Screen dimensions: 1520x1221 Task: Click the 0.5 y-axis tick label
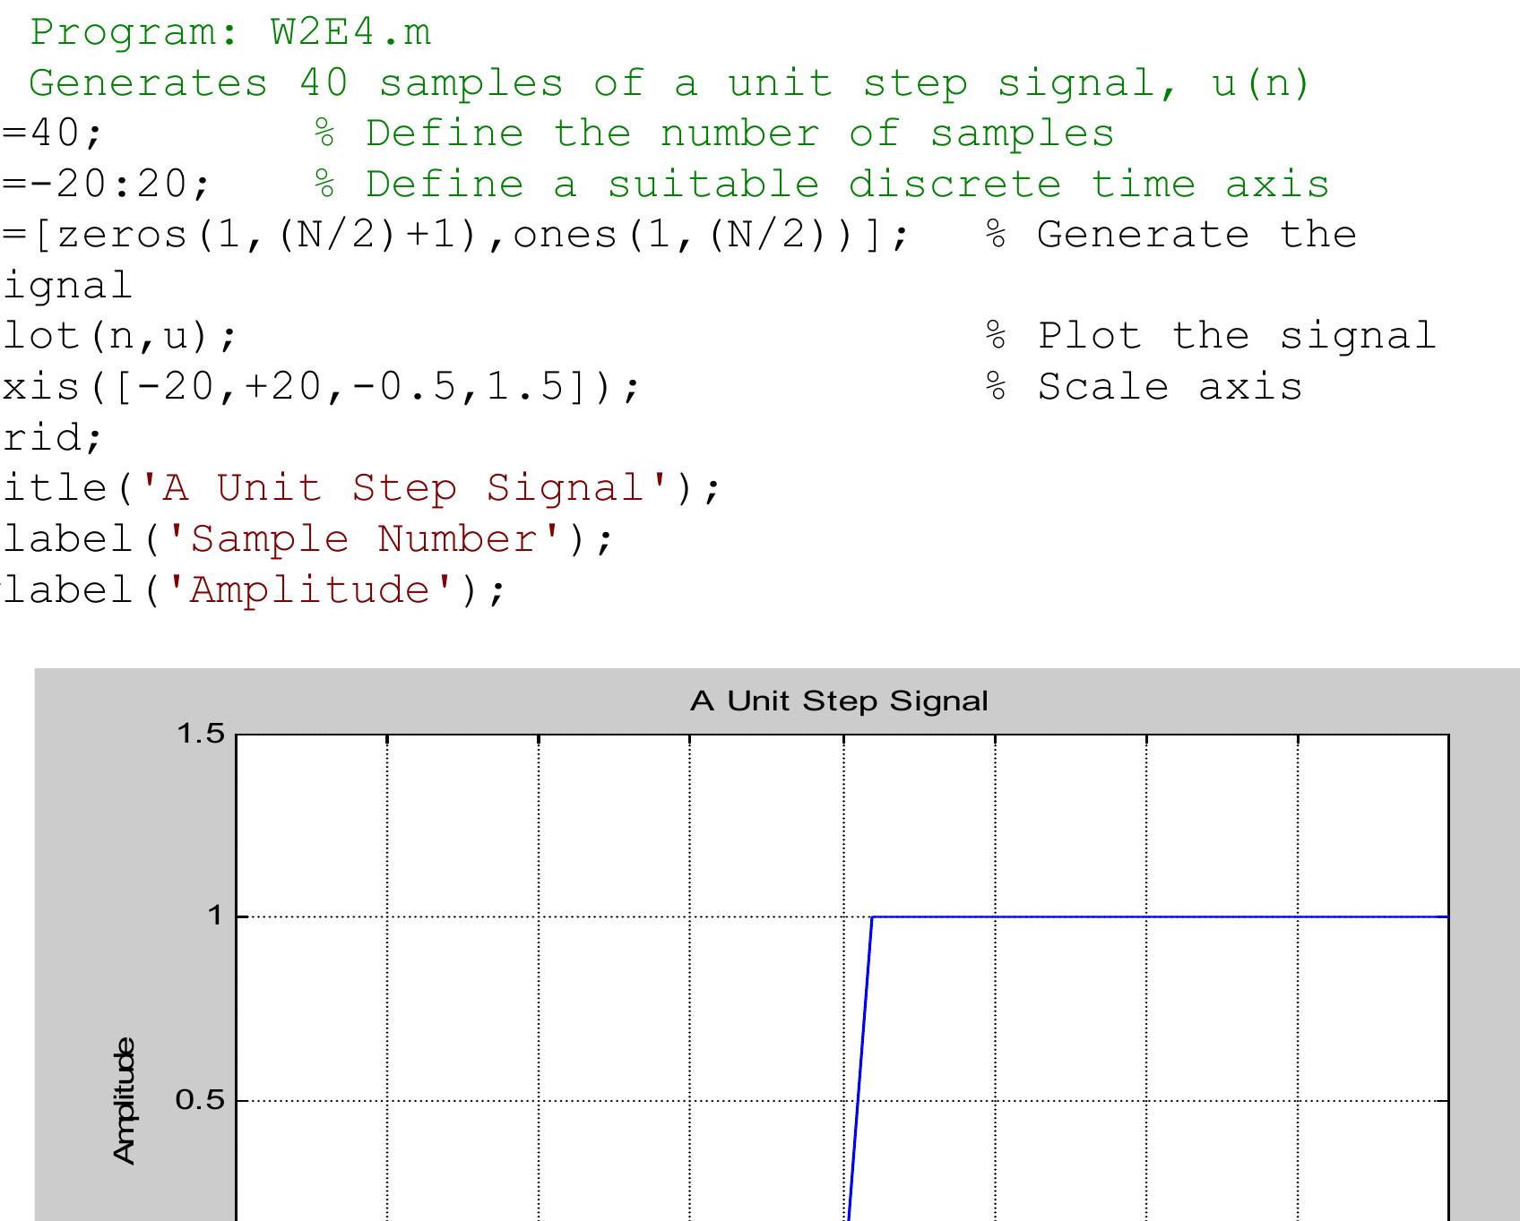201,1100
